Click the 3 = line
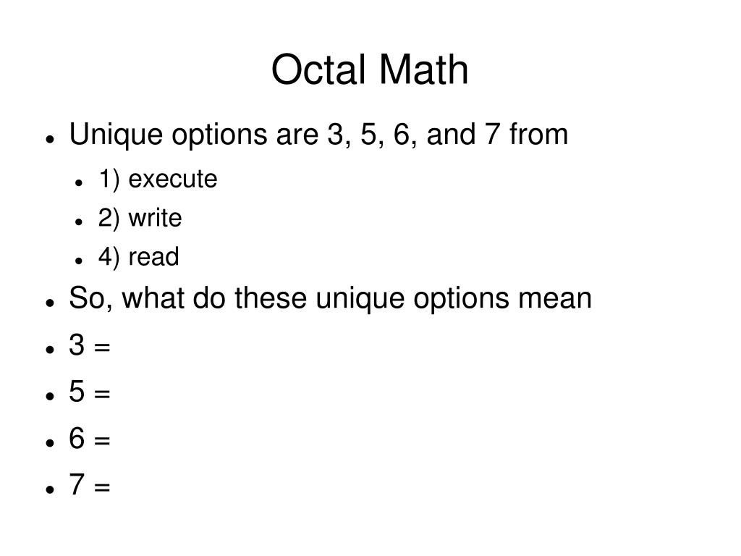 pyautogui.click(x=89, y=345)
